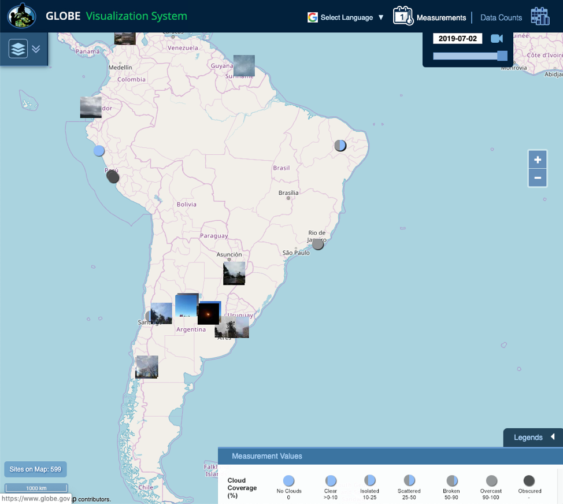Click the Broken 50-90 legend circle
The width and height of the screenshot is (563, 504).
[452, 481]
